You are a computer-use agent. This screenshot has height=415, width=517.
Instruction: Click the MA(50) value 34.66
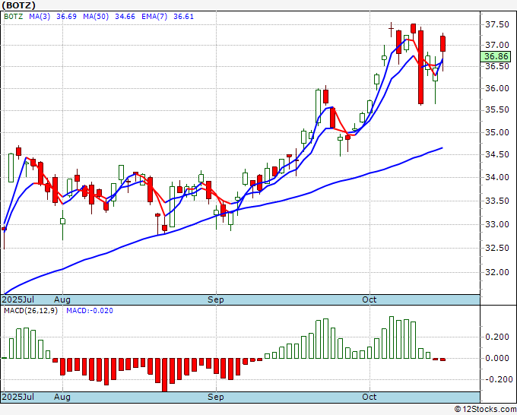pos(125,17)
